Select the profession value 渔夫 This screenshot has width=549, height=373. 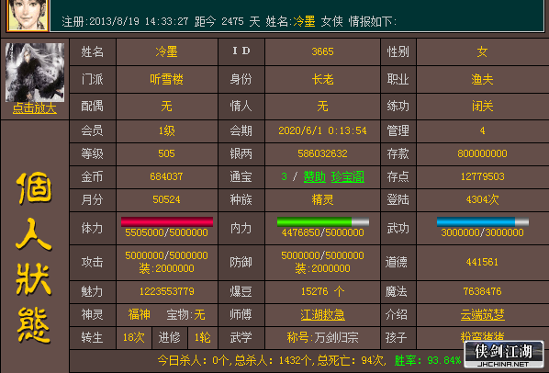[x=483, y=80]
